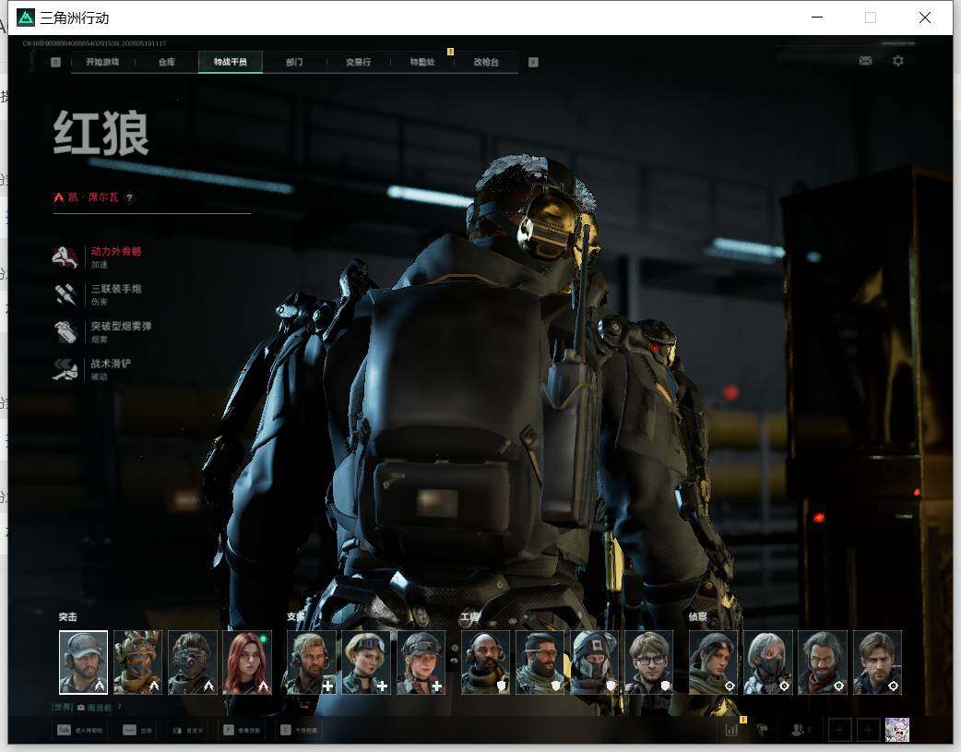Select the 动力外骨骼 skill icon
Viewport: 961px width, 752px height.
click(65, 257)
